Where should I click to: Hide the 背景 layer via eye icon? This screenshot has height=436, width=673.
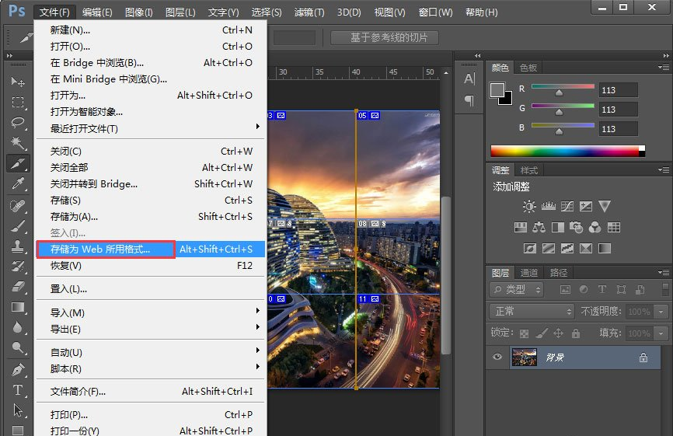point(497,358)
